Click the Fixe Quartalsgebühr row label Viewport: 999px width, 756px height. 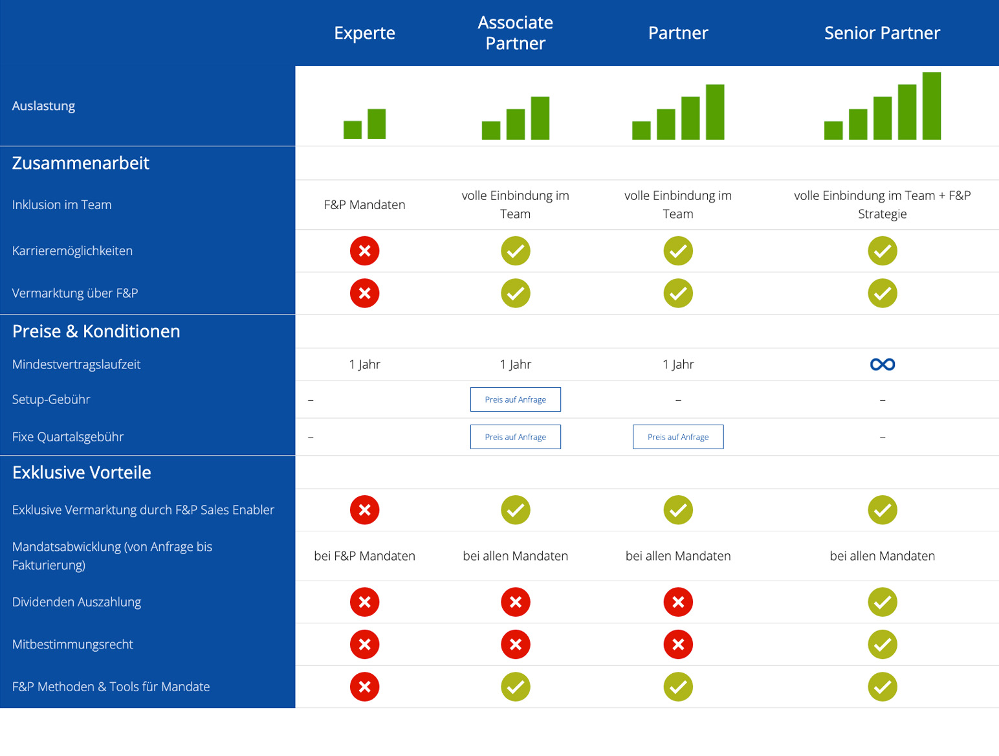[x=68, y=437]
